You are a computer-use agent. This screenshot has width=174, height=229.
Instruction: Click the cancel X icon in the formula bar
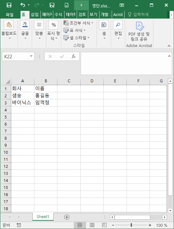click(50, 56)
